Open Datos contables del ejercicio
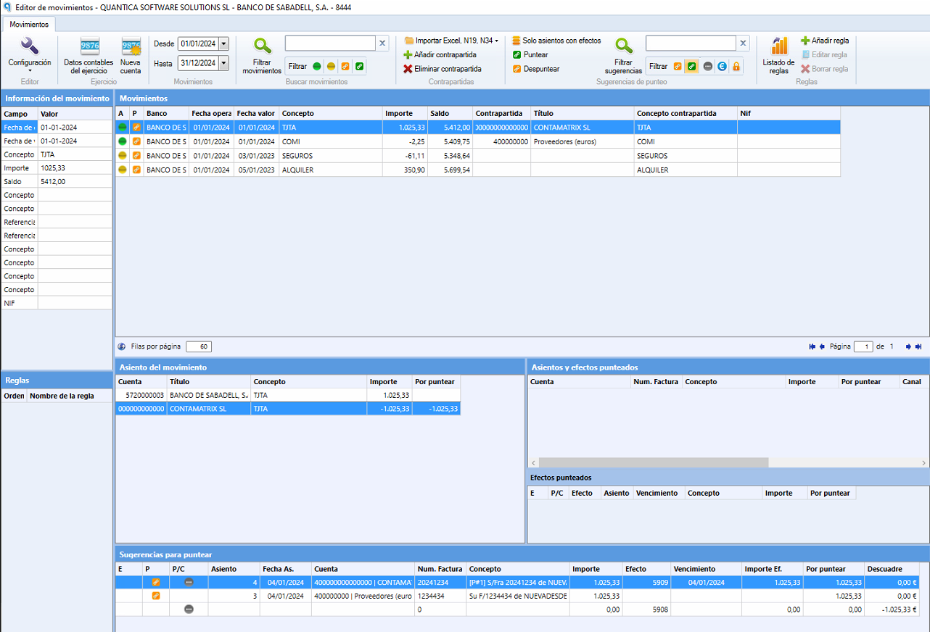 click(x=89, y=55)
